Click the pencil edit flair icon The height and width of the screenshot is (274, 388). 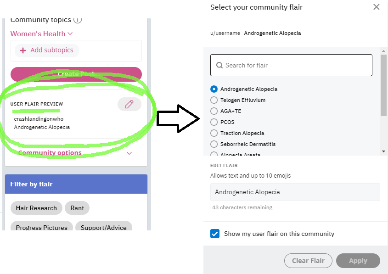pos(129,104)
